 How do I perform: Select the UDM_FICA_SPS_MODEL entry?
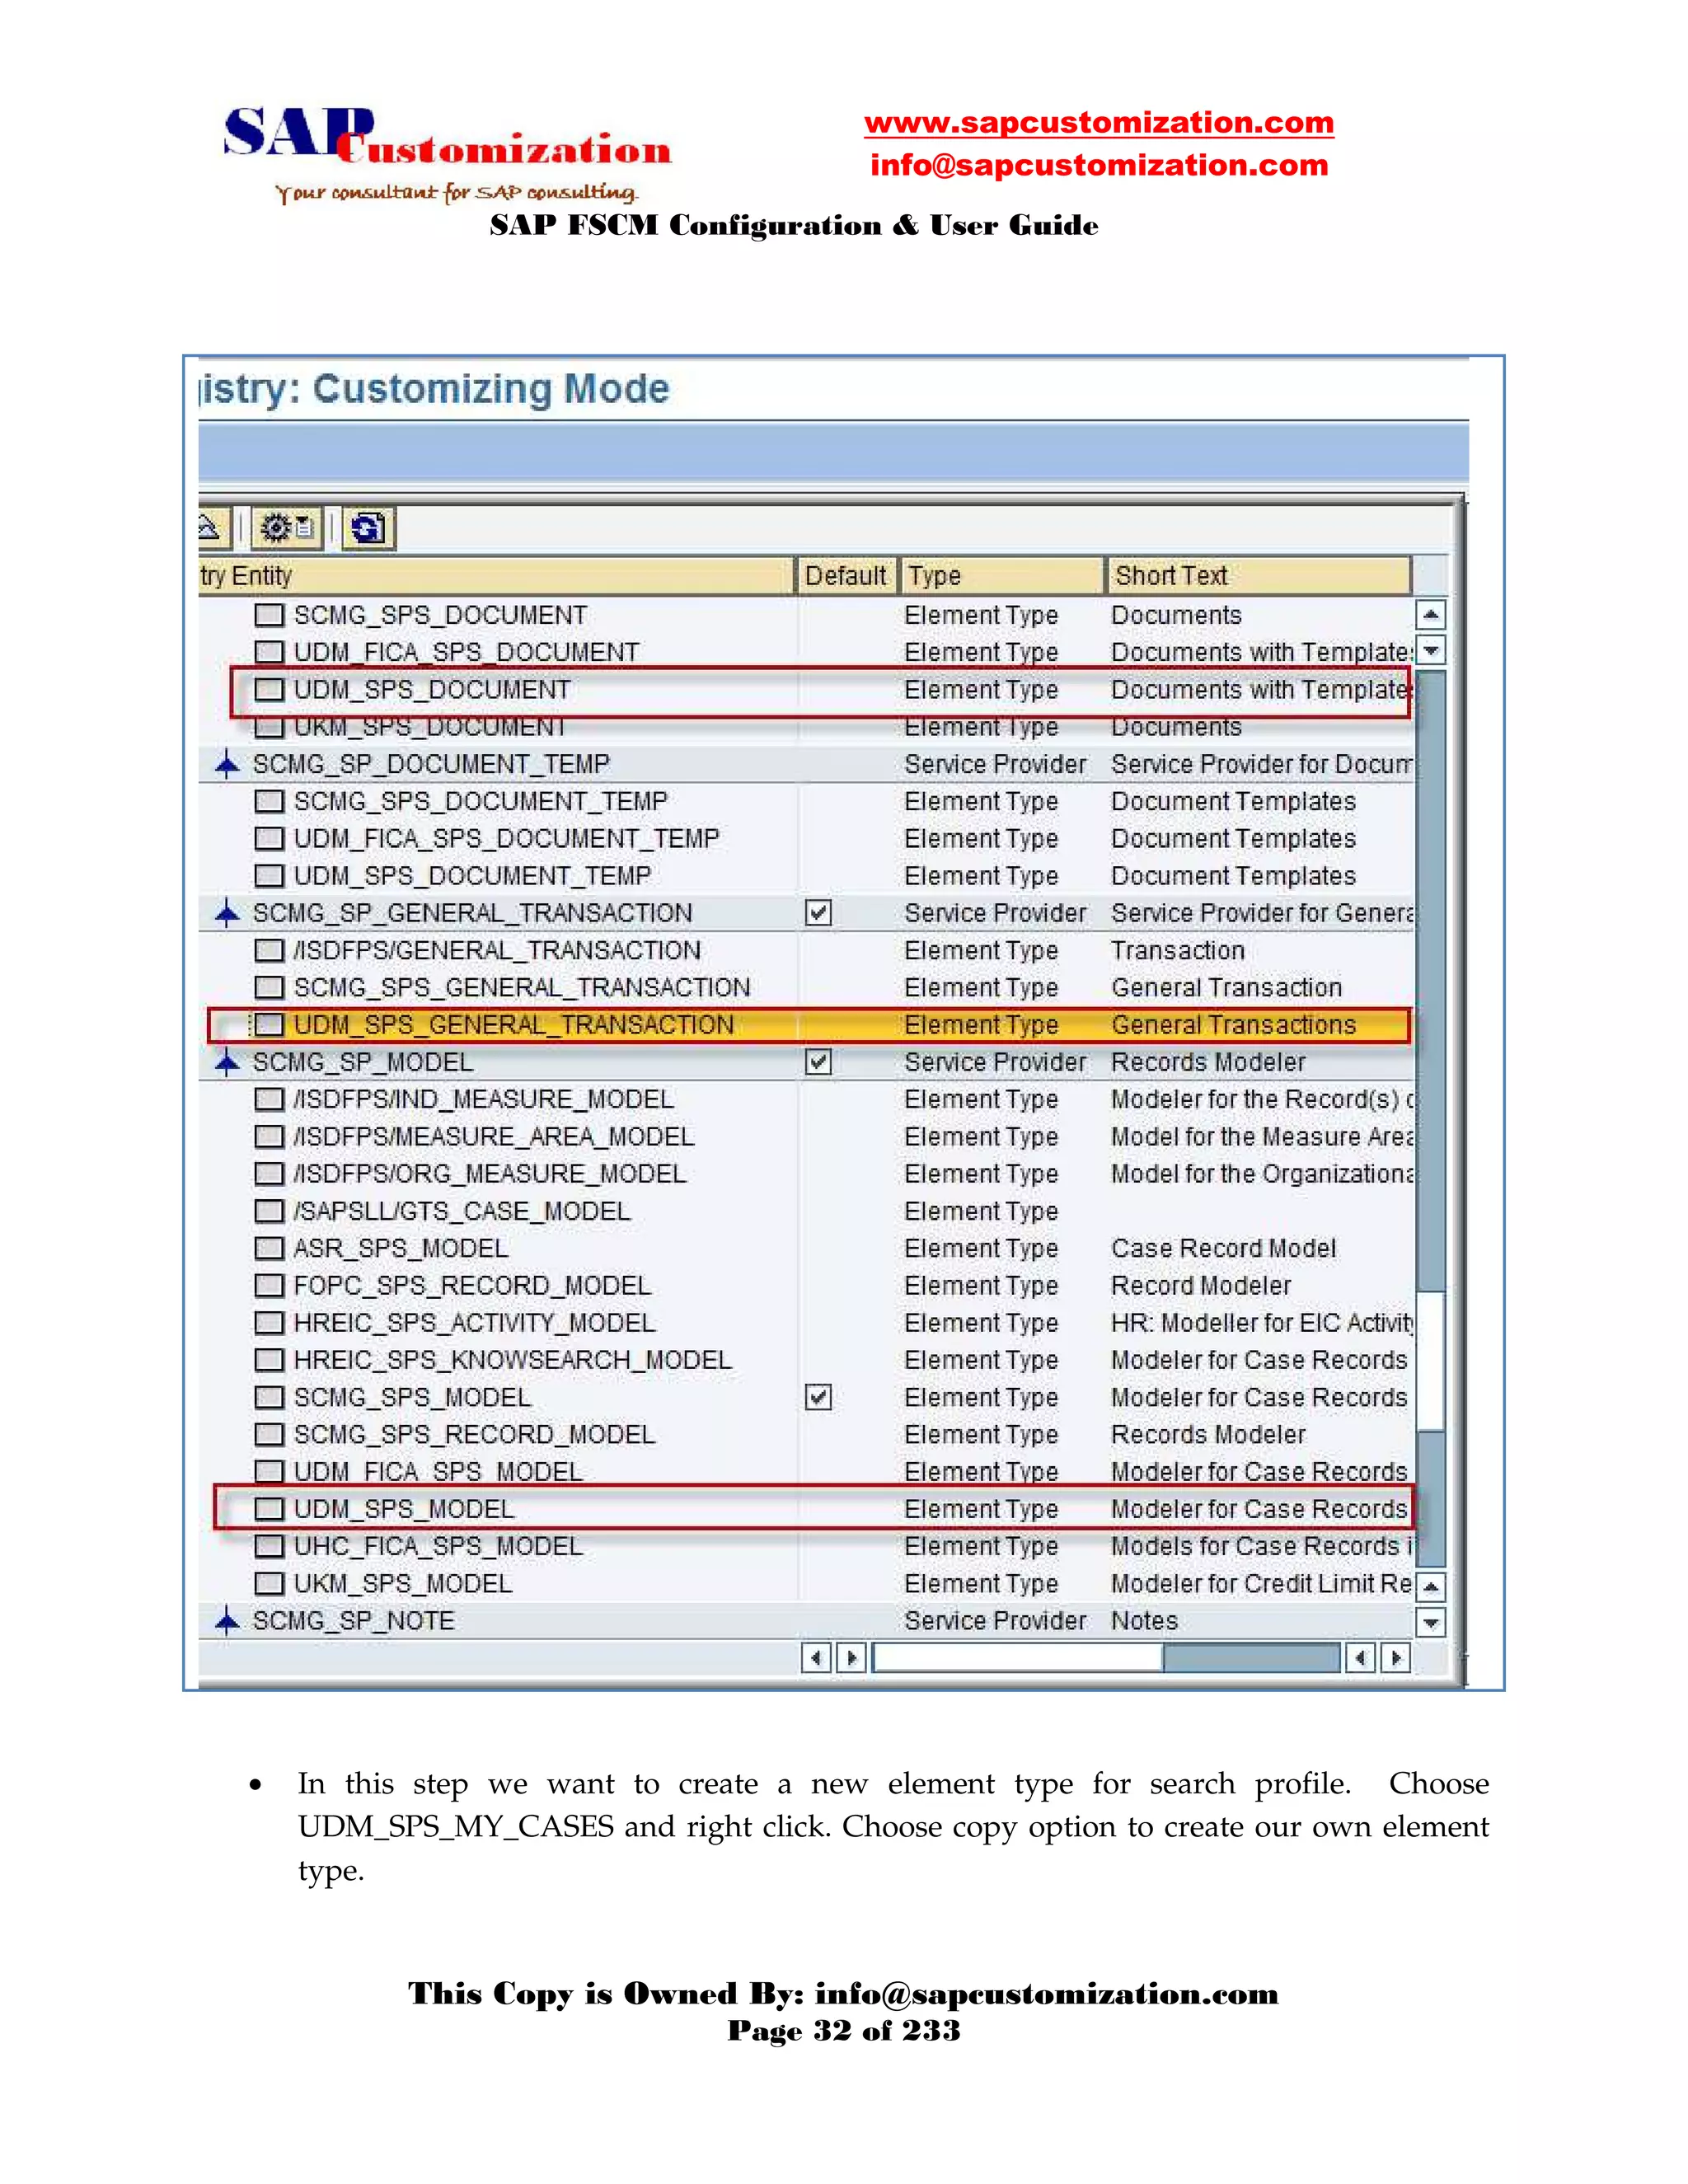click(438, 1472)
